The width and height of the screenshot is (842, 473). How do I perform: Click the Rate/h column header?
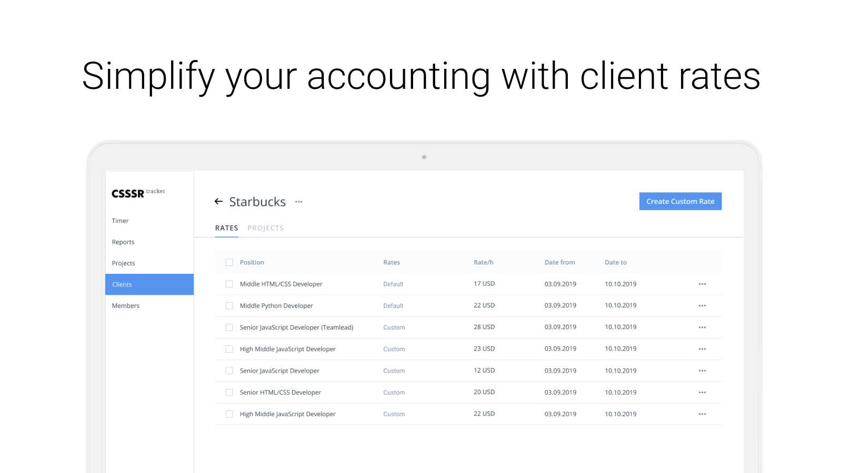484,262
